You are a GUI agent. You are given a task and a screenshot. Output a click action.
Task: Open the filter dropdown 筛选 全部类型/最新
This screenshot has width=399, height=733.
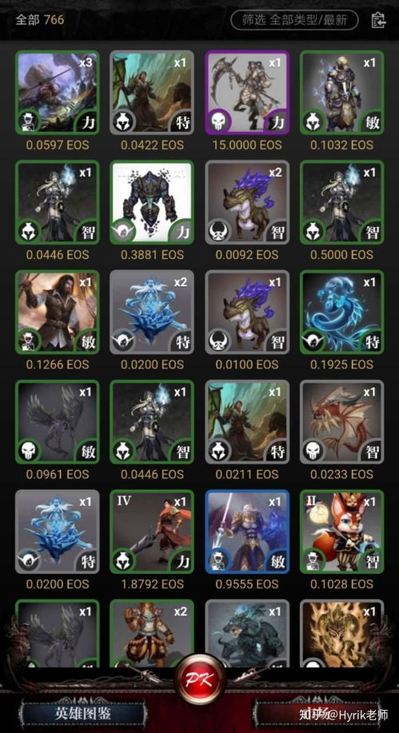coord(295,20)
